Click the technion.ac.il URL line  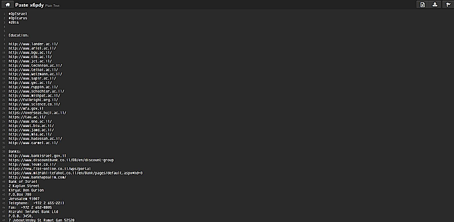tap(35, 65)
